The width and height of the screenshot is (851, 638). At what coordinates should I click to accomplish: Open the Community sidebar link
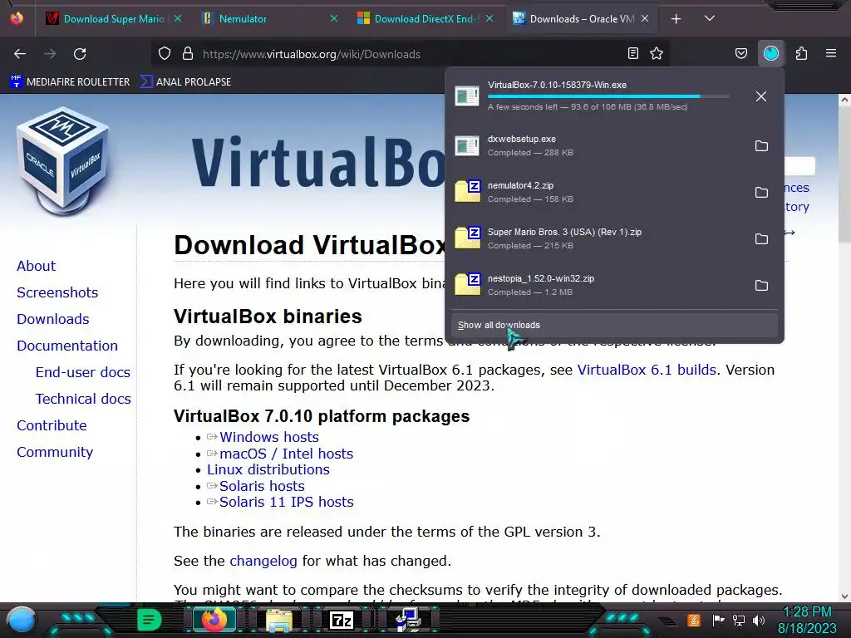point(55,452)
